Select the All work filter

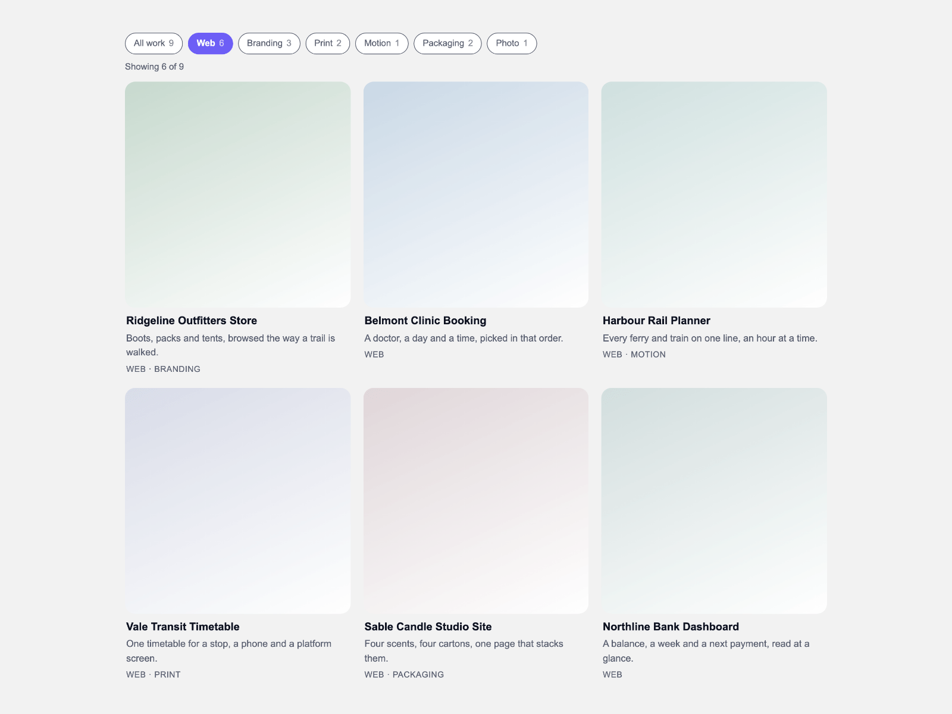click(x=154, y=43)
